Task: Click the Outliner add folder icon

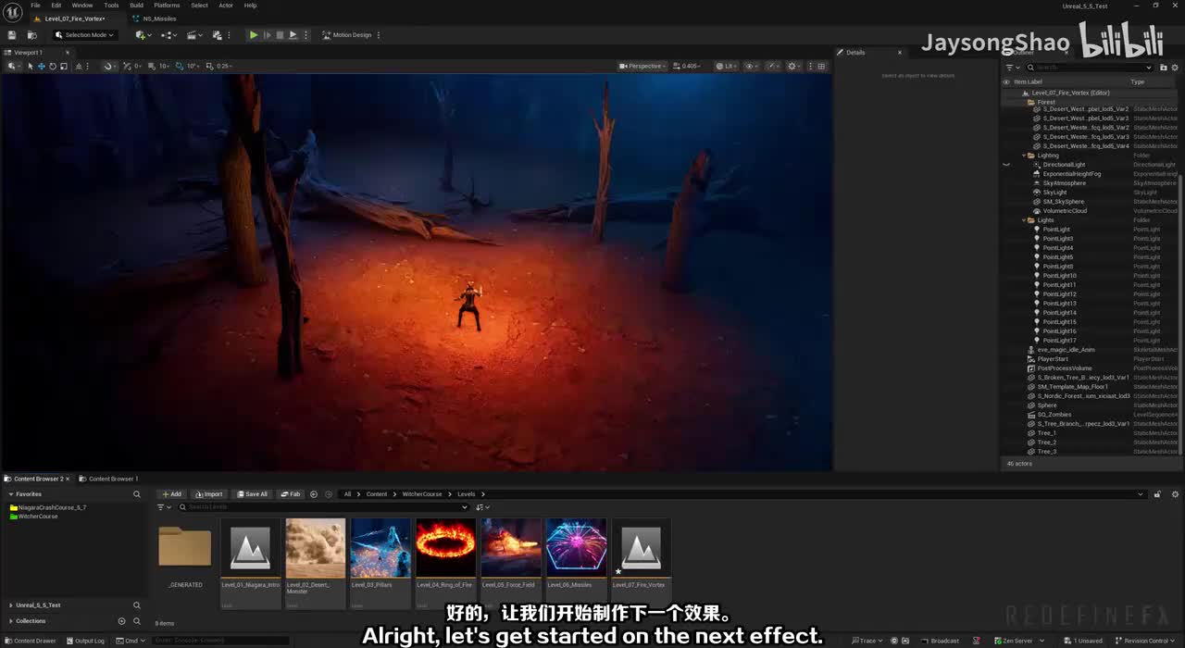Action: 1163,67
